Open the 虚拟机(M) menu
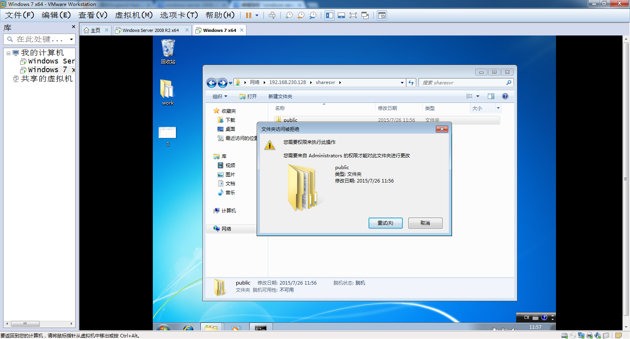630x339 pixels. 133,15
